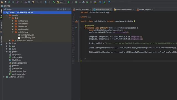Build project with the green hammer icon
Screen dimensions: 177x100
(x=54, y=2)
